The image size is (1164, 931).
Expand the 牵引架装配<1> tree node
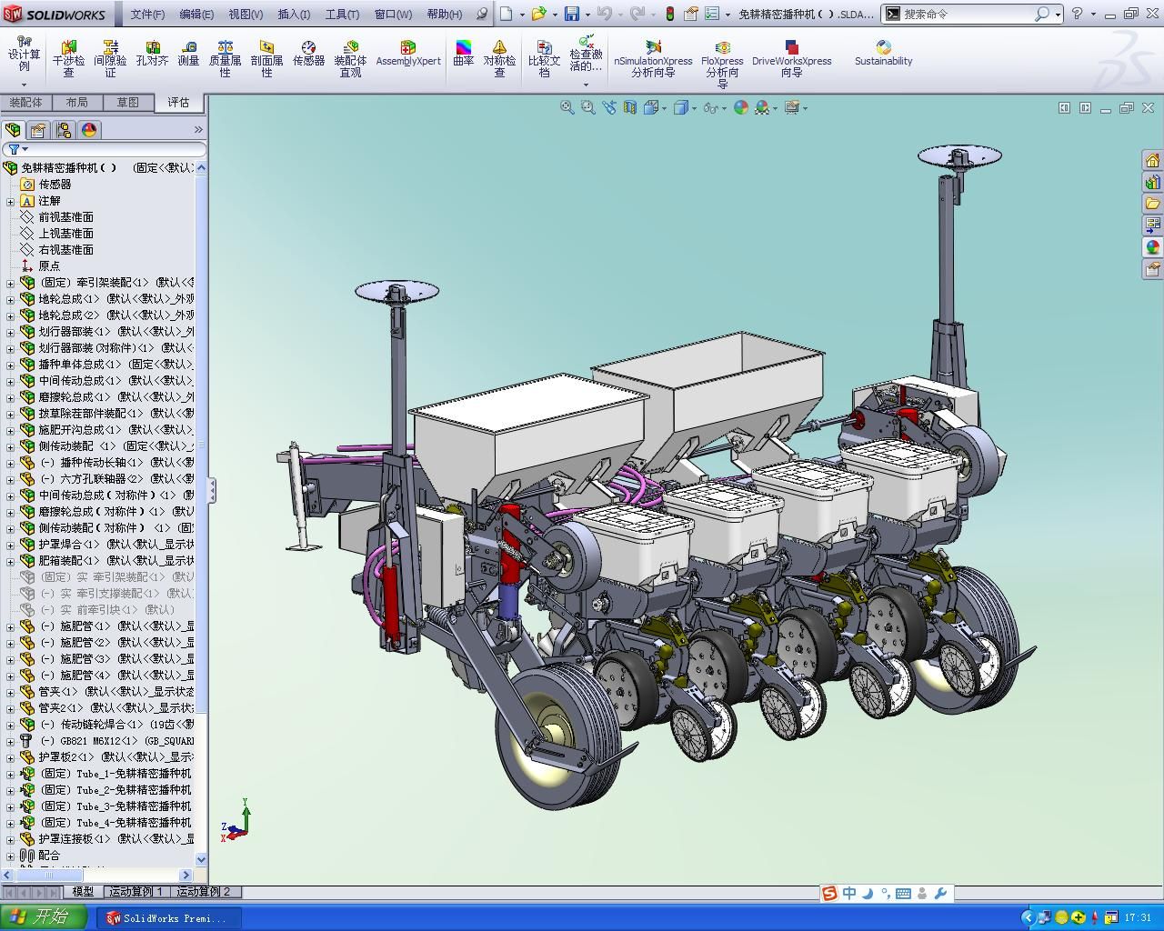click(x=10, y=283)
